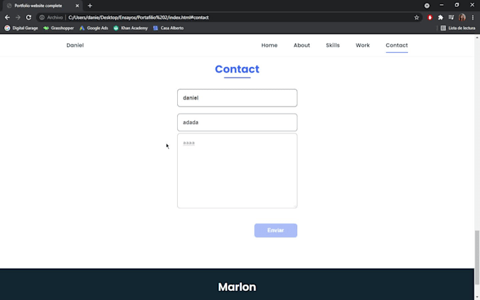Click inside the message textarea
The width and height of the screenshot is (480, 300).
[237, 171]
